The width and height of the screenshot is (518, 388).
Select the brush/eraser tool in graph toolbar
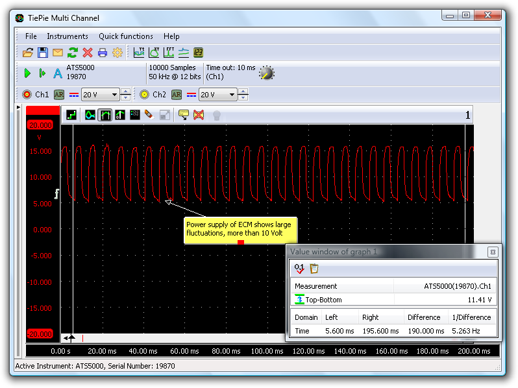click(x=149, y=115)
